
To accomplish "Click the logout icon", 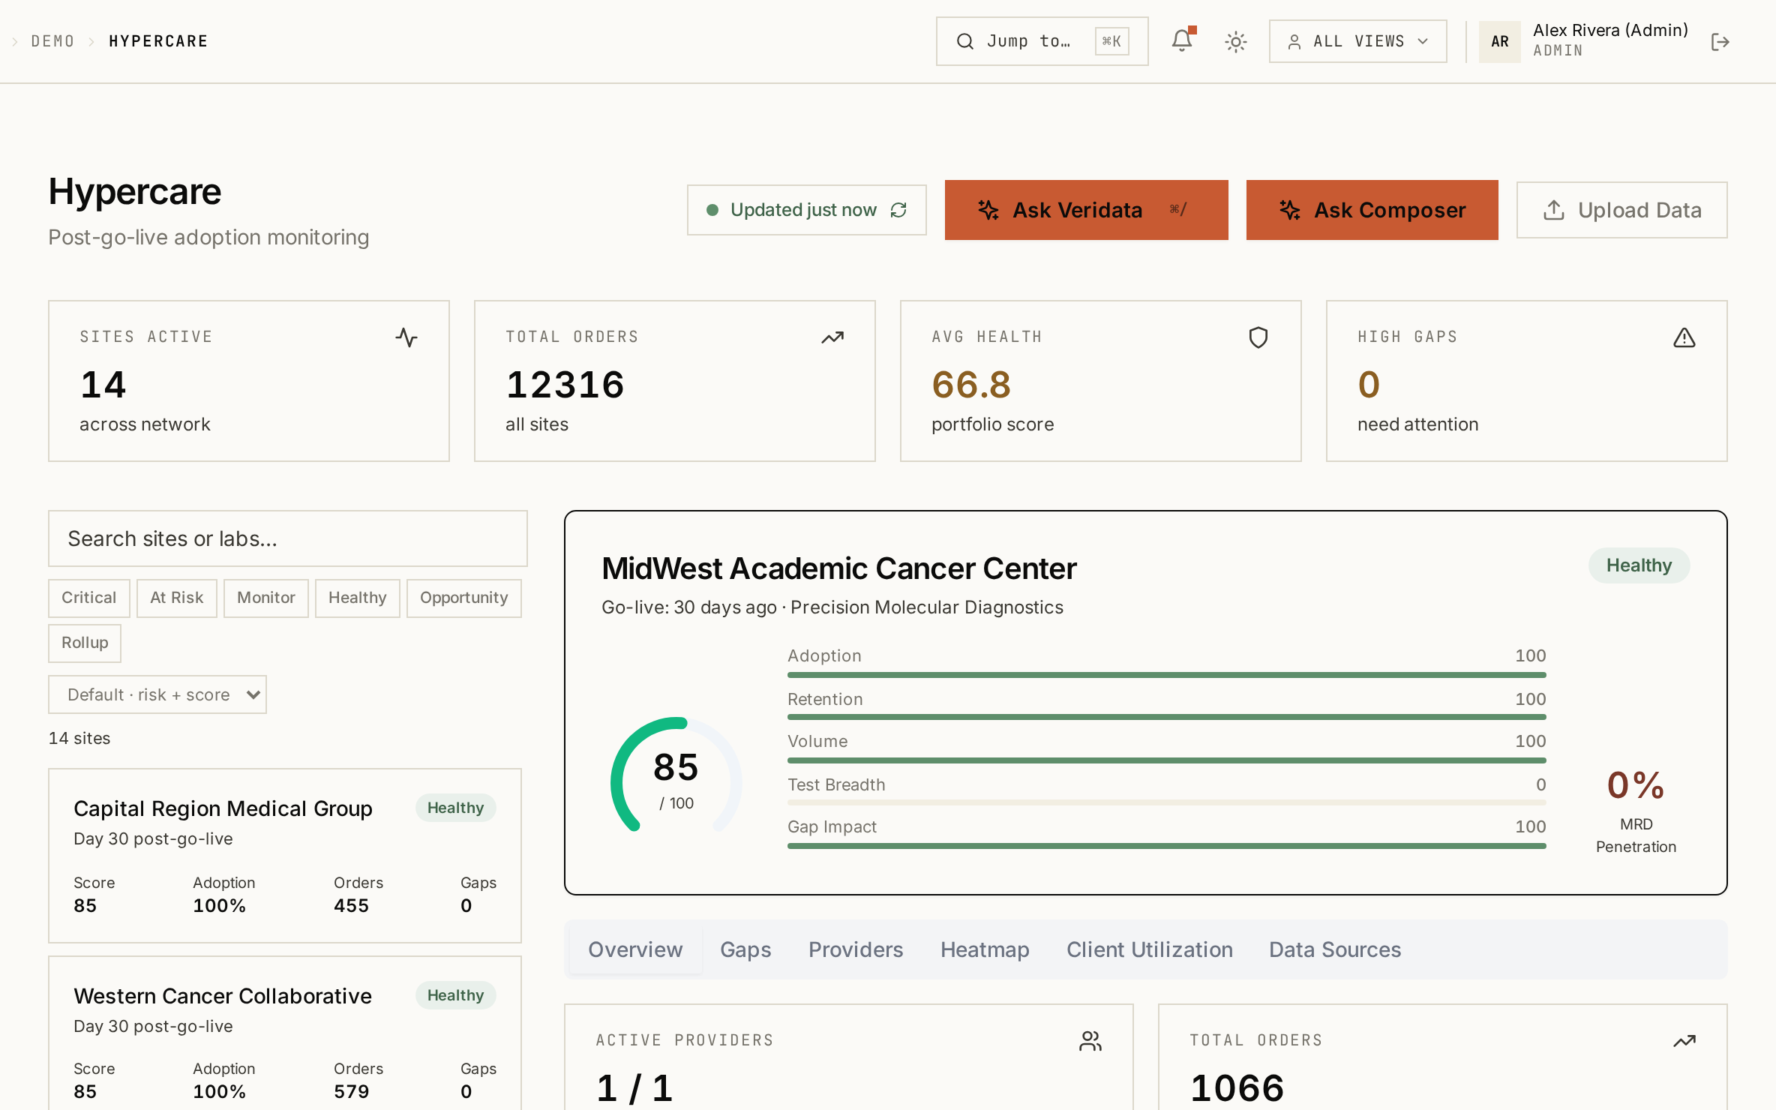I will pos(1720,41).
